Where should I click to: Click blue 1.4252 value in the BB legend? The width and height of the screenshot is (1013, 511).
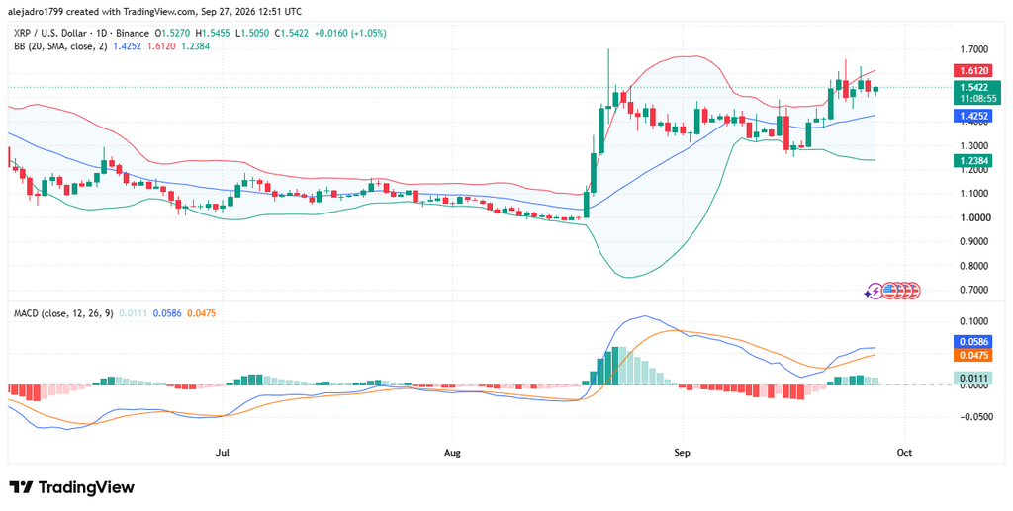pyautogui.click(x=126, y=46)
